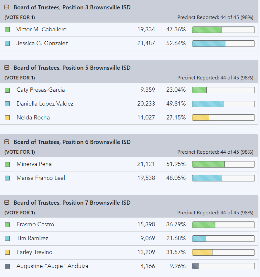Collapse the Position 7 Brownsville ISD contest
The height and width of the screenshot is (277, 260).
click(7, 202)
